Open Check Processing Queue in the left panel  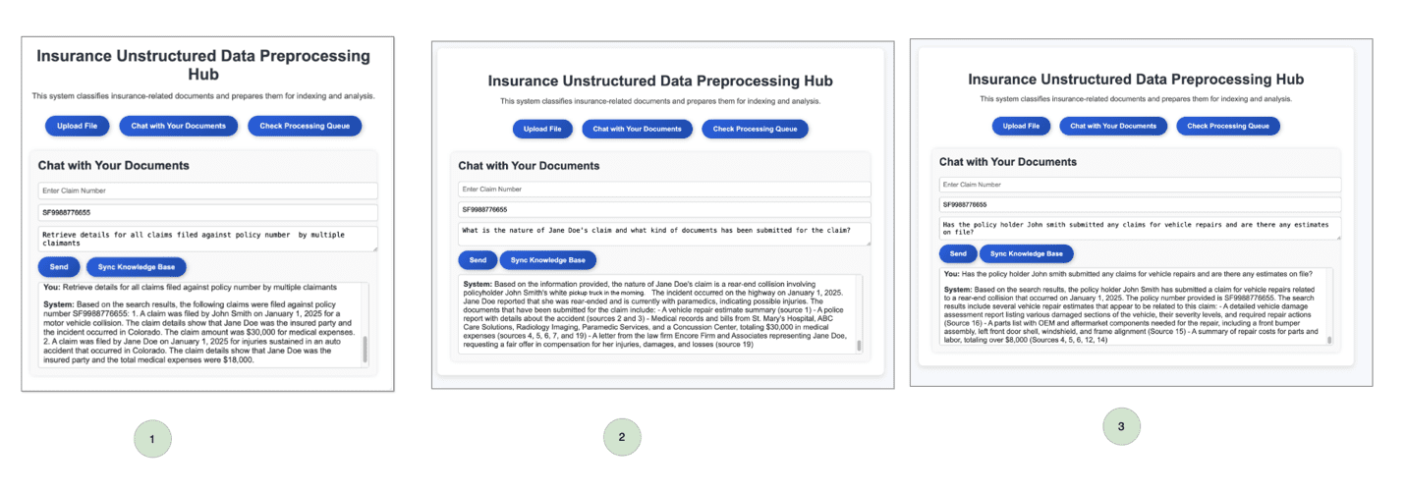click(x=305, y=126)
